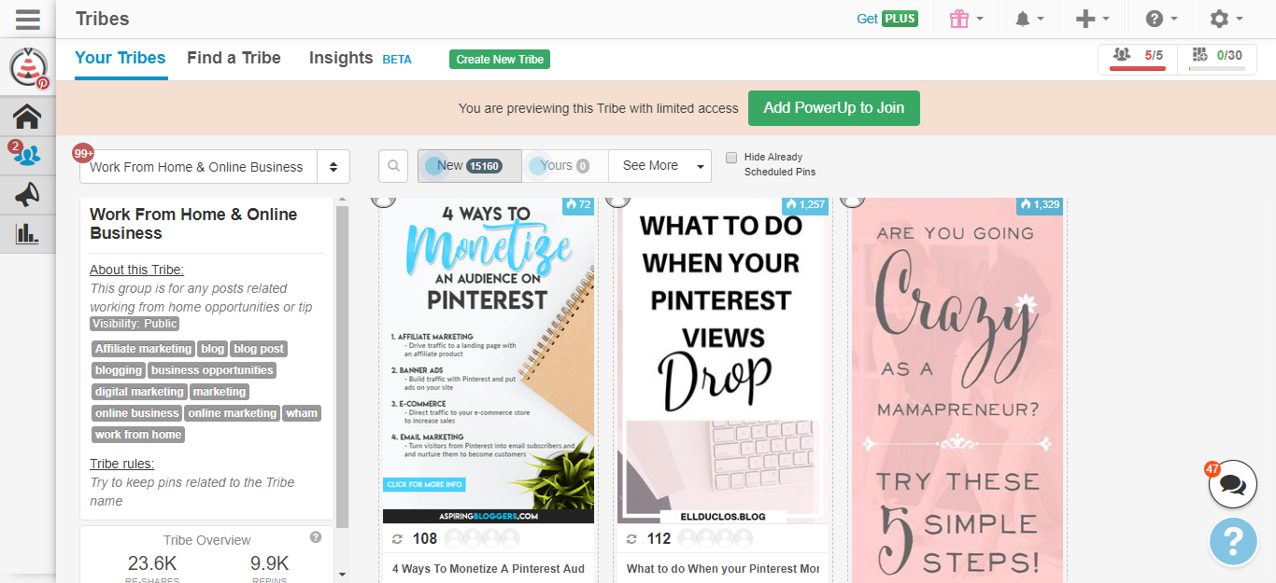Select the circle on the Monetize pin
This screenshot has width=1276, height=583.
pos(382,200)
